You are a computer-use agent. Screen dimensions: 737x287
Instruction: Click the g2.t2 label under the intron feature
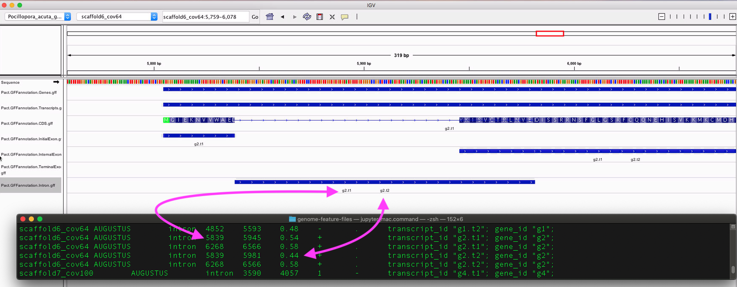[x=384, y=191]
